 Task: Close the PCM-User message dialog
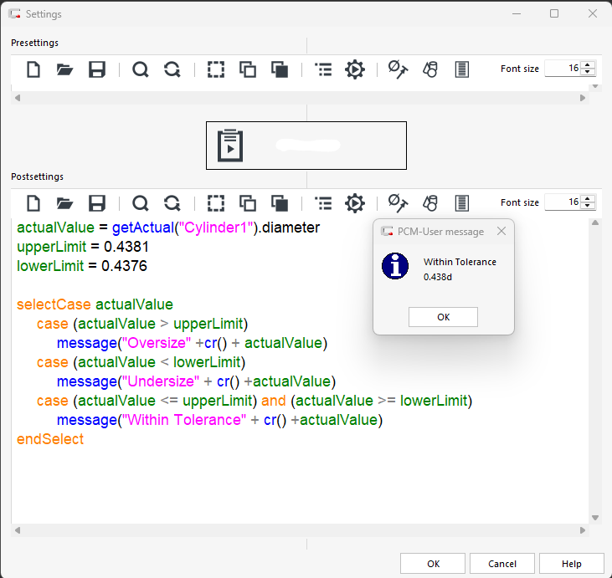(501, 232)
